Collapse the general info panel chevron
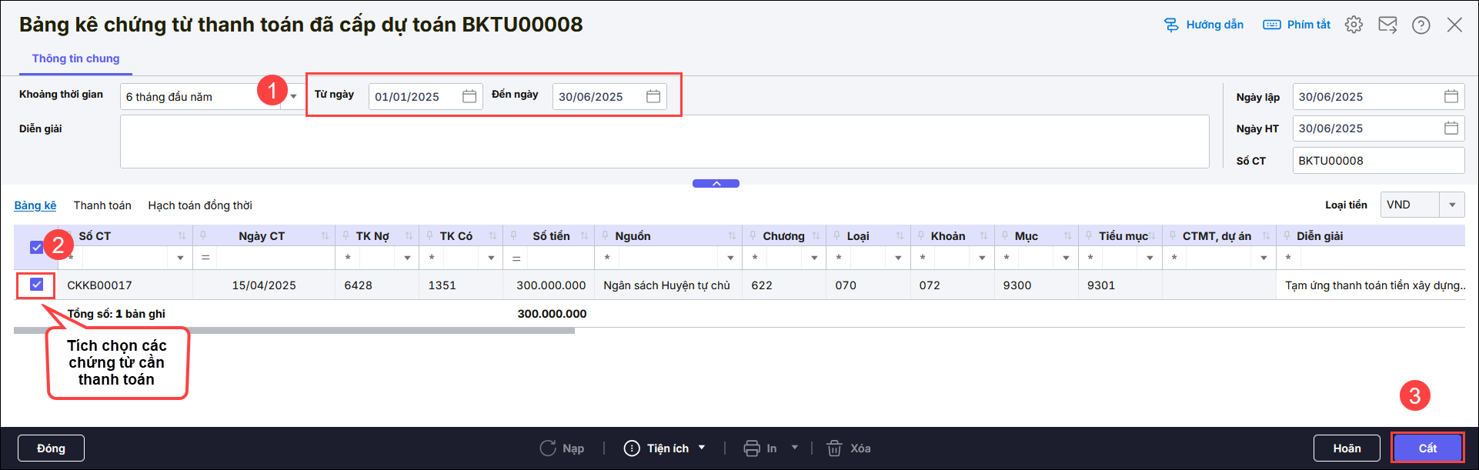Viewport: 1479px width, 470px height. 716,184
